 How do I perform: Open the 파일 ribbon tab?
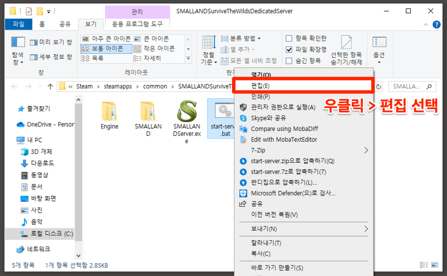(19, 24)
